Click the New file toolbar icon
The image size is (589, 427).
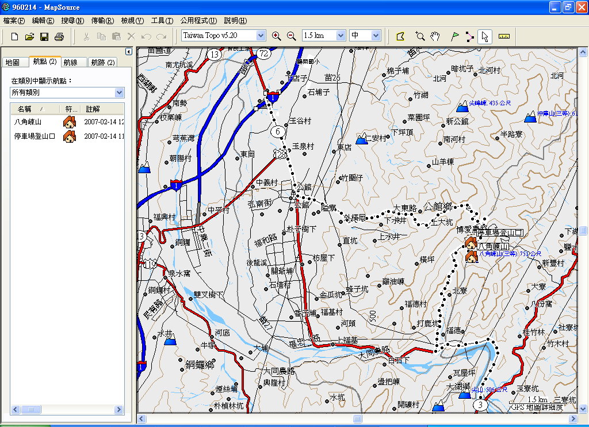click(14, 36)
